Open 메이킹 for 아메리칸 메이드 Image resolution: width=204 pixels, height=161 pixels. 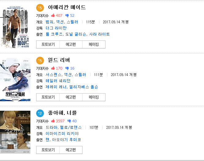click(94, 44)
